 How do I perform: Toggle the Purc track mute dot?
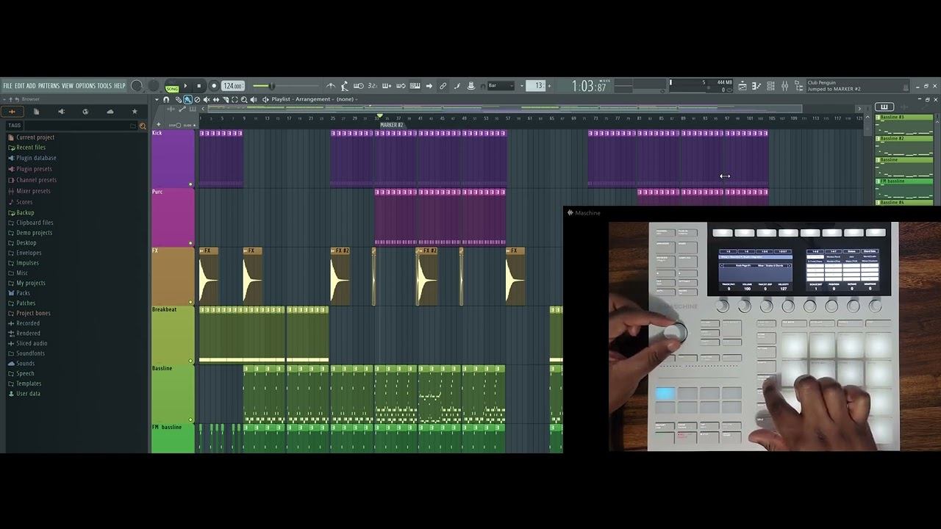point(190,243)
